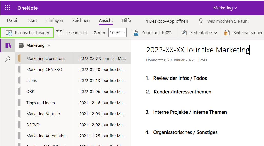Select the Ansicht tab
Screen dimensions: 264x146
coord(106,20)
